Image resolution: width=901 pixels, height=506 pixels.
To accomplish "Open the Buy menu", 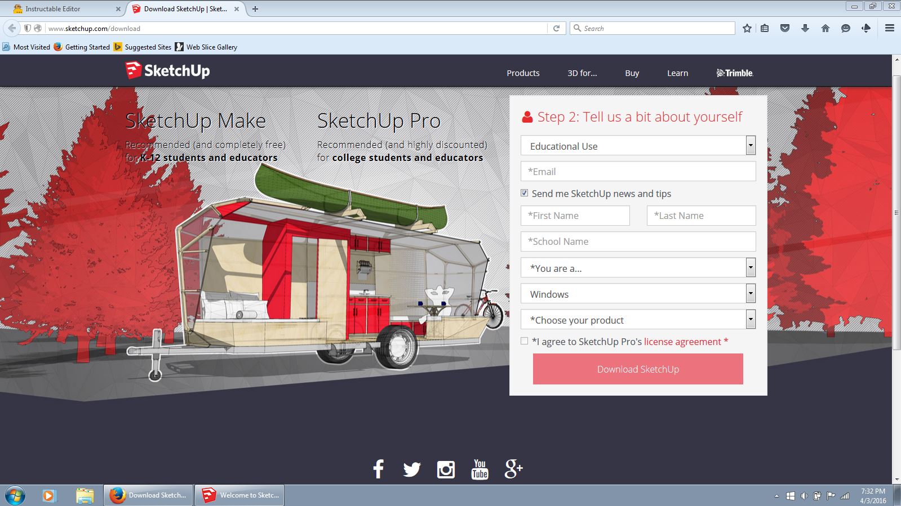I will 632,73.
